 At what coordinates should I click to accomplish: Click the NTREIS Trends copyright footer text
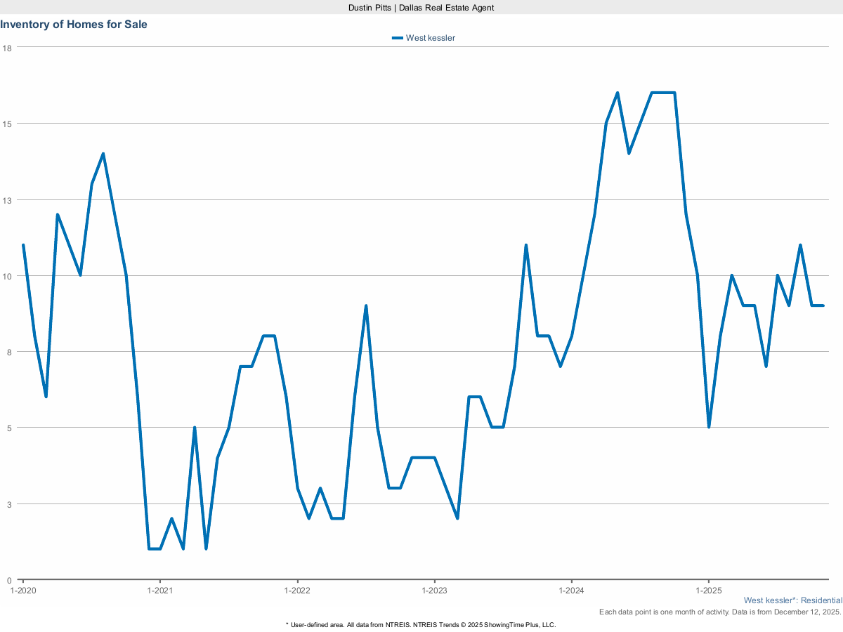pos(421,624)
